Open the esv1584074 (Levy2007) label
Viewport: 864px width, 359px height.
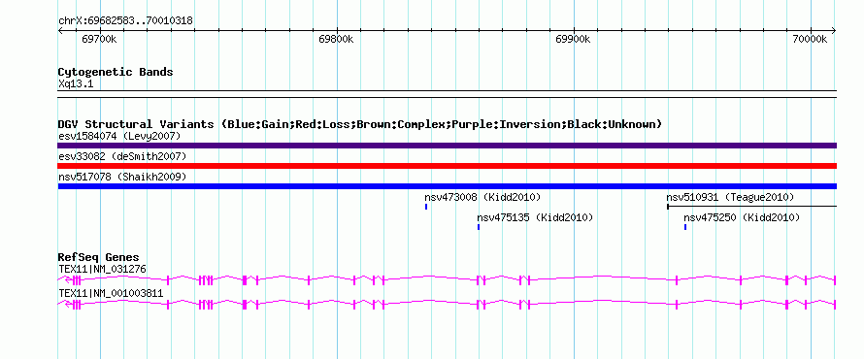(x=119, y=136)
